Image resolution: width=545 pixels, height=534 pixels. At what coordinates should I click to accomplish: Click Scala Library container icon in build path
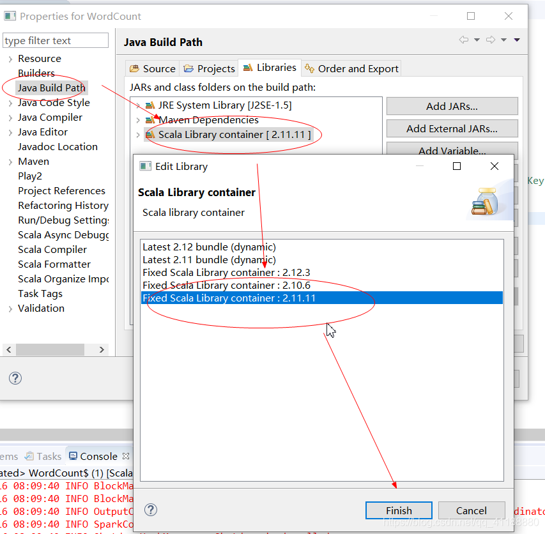150,135
